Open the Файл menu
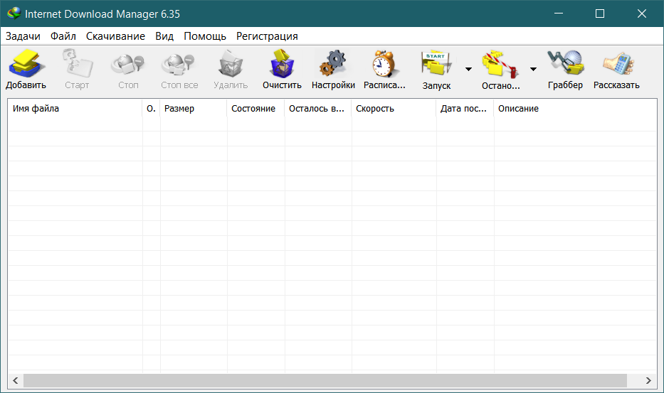 tap(63, 36)
